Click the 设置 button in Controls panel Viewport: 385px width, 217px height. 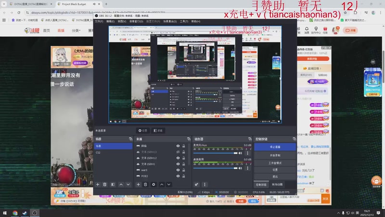[275, 170]
